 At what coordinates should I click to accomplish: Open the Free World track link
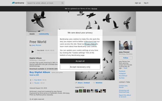pyautogui.click(x=38, y=80)
